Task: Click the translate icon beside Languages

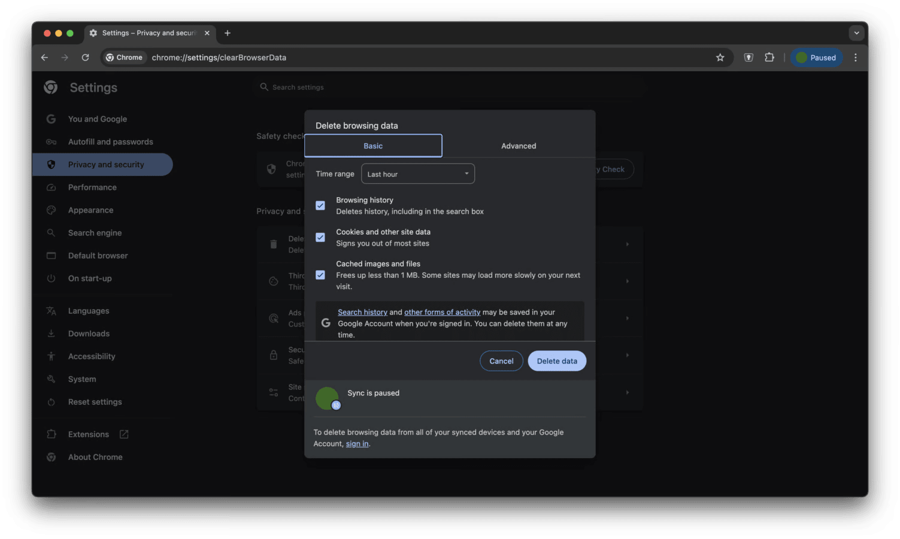Action: click(x=51, y=311)
